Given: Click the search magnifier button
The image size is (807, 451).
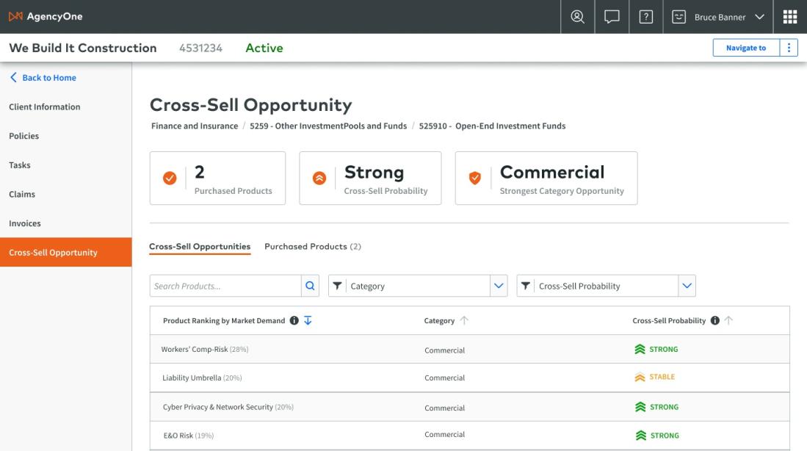Looking at the screenshot, I should click(311, 286).
